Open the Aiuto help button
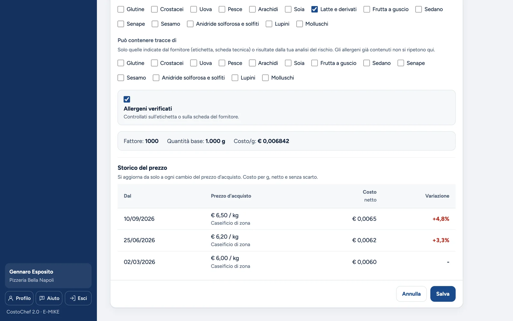The height and width of the screenshot is (321, 513). click(x=49, y=298)
